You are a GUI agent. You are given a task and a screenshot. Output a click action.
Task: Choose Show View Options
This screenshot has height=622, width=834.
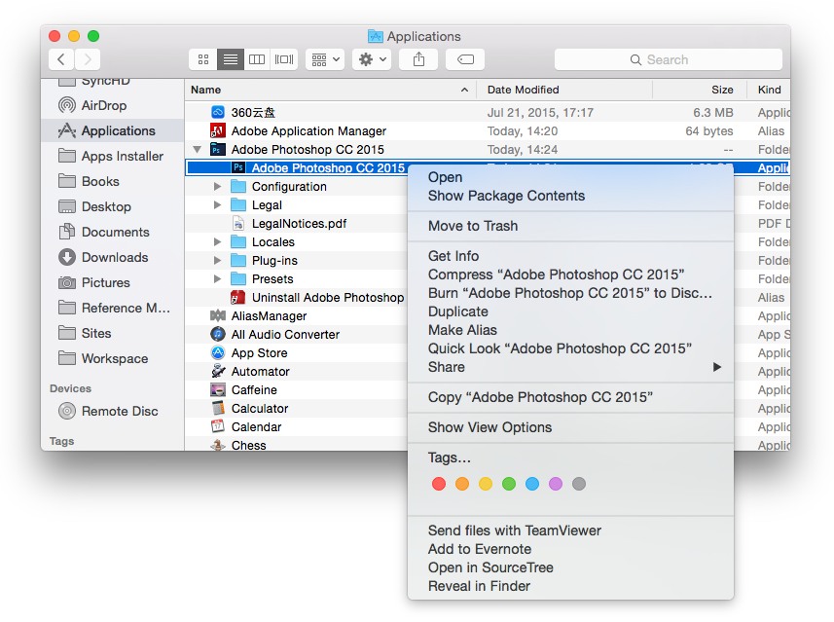point(570,427)
